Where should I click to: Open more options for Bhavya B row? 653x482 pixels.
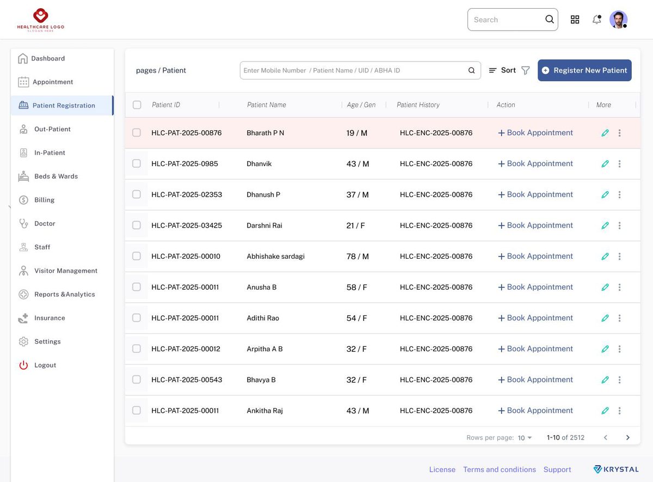coord(619,380)
